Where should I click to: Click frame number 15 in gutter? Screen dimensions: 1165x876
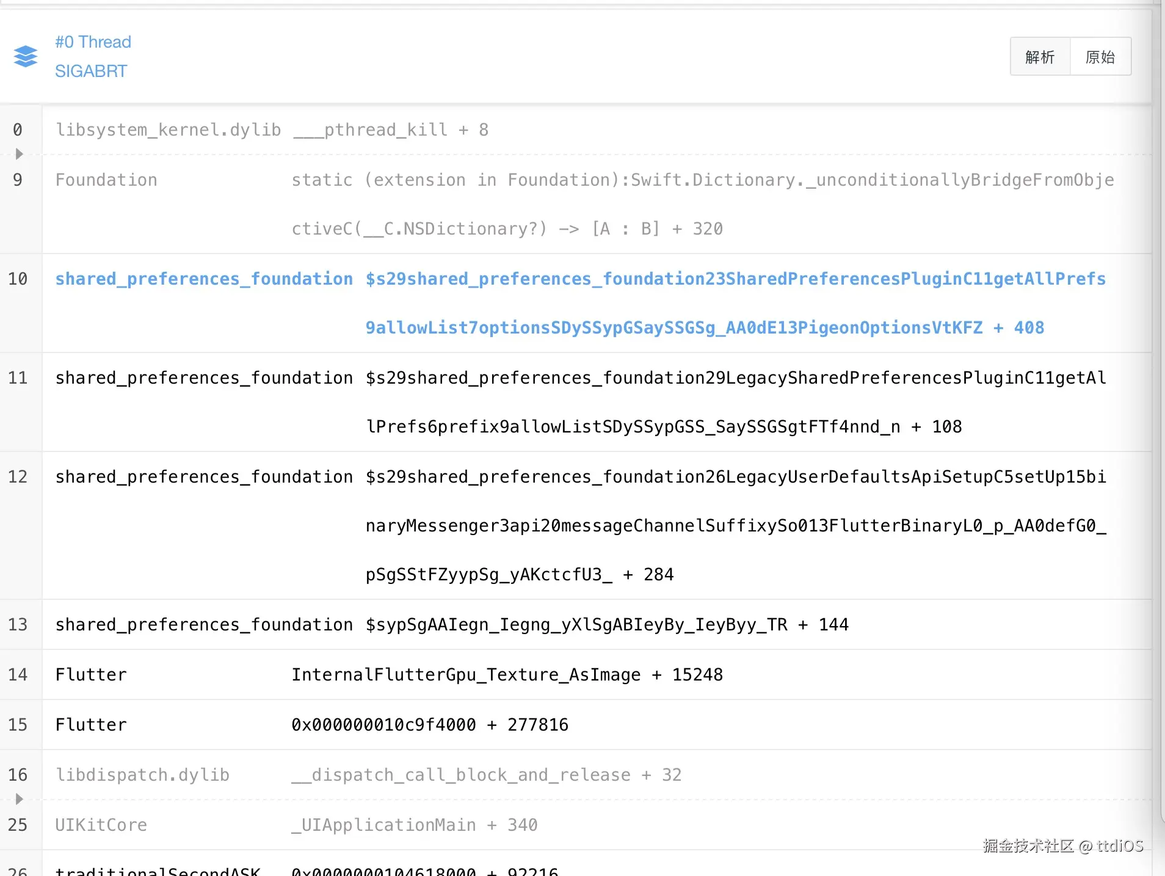(18, 725)
